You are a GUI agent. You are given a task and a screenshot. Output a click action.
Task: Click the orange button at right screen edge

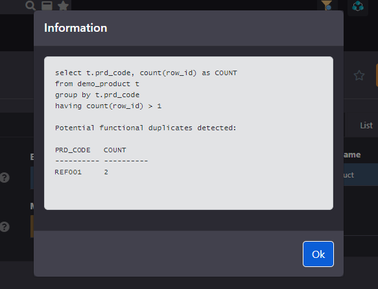377,75
